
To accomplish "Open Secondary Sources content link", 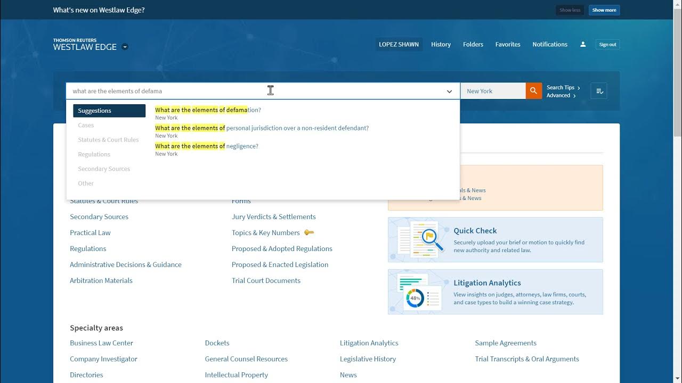I will tap(99, 217).
